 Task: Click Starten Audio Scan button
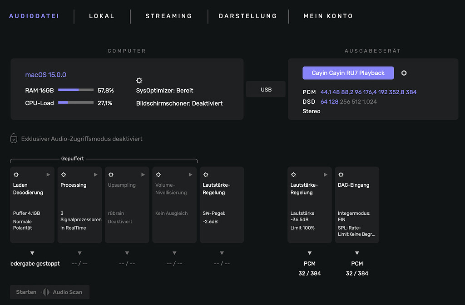[49, 292]
